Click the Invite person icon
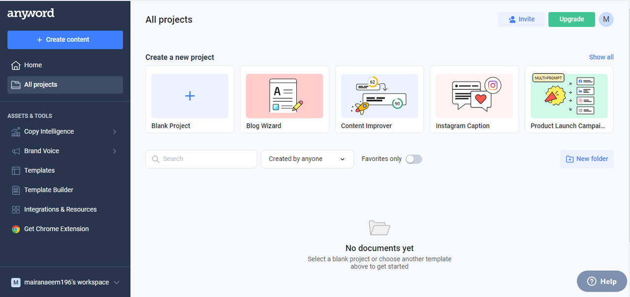Viewport: 630px width, 297px height. tap(512, 19)
